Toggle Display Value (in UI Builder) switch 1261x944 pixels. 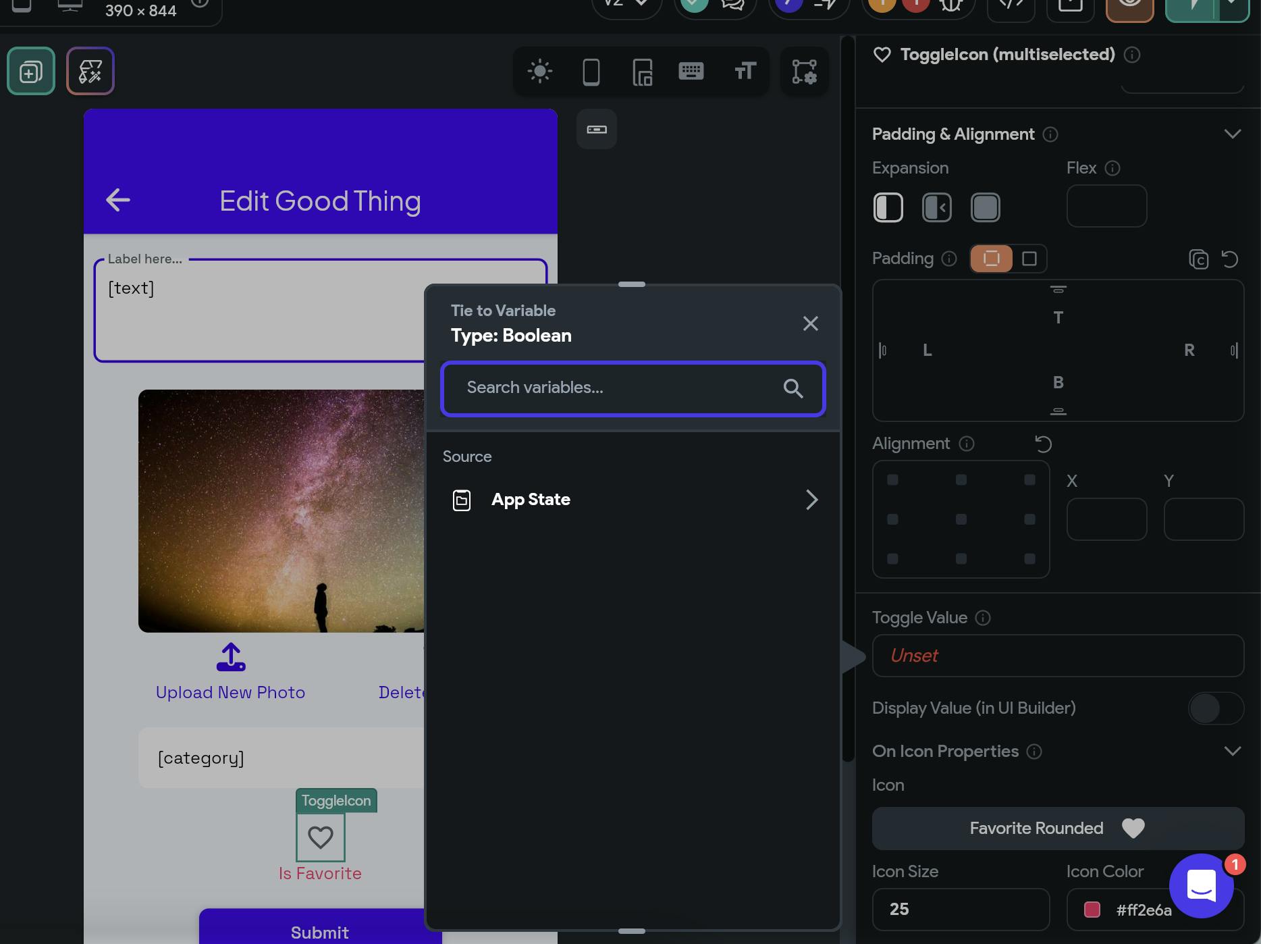[1216, 708]
